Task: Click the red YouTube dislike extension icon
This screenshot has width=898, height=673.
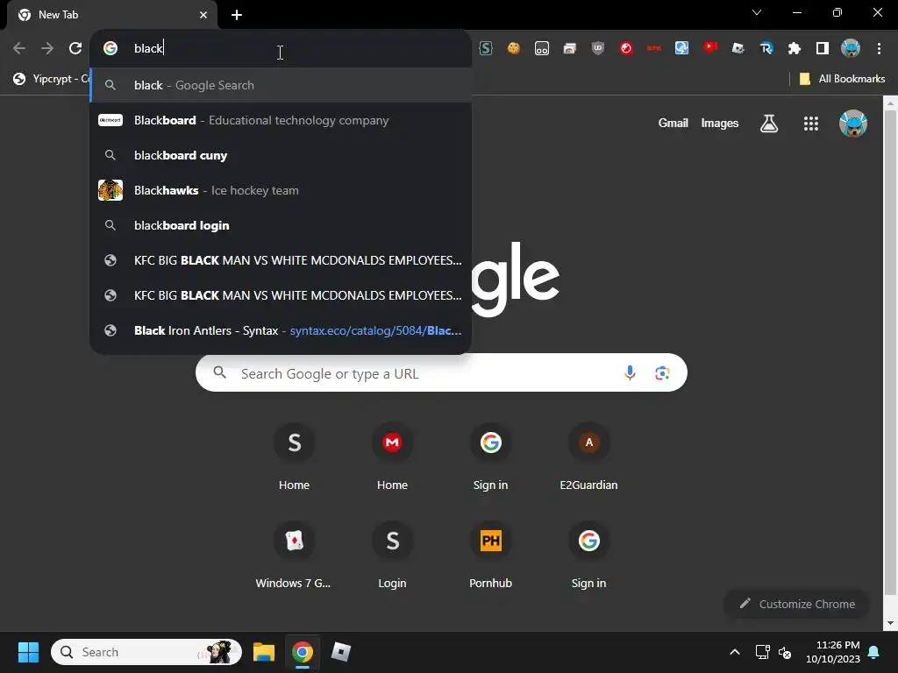Action: 710,48
